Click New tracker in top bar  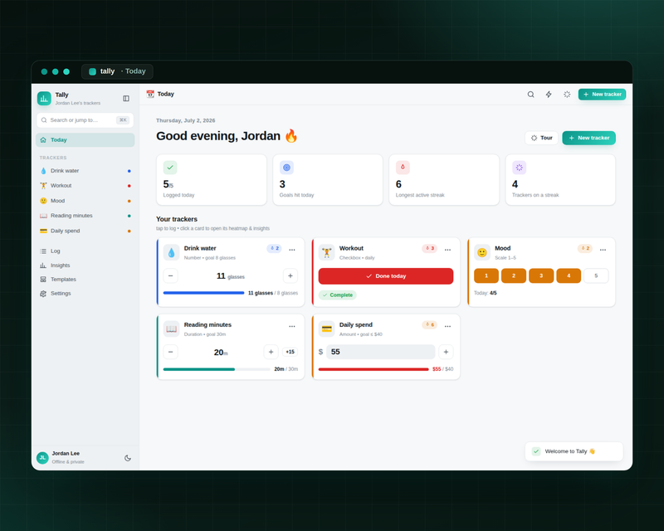[x=603, y=95]
